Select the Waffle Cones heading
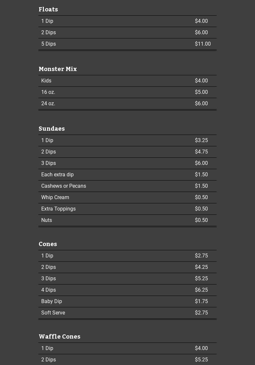 point(60,336)
